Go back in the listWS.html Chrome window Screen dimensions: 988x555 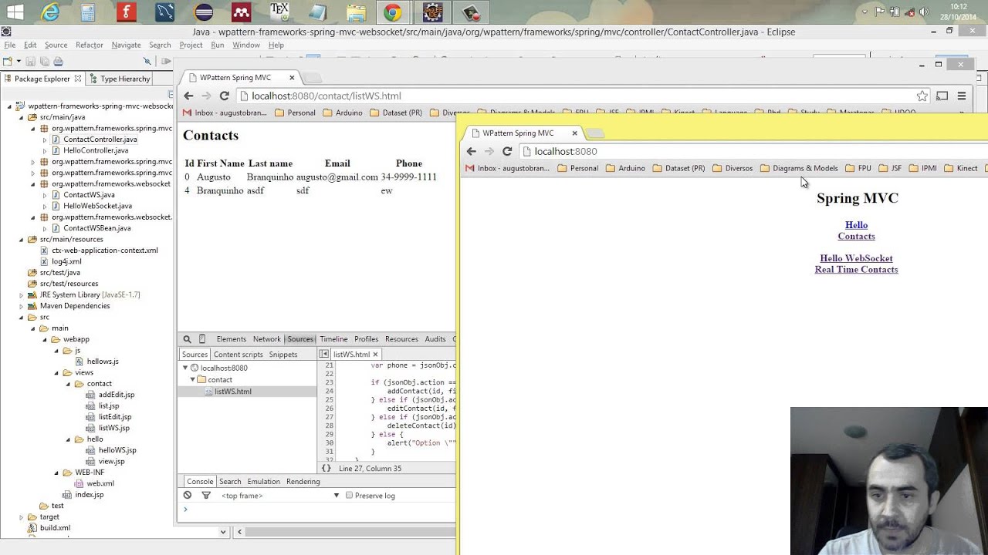point(189,96)
